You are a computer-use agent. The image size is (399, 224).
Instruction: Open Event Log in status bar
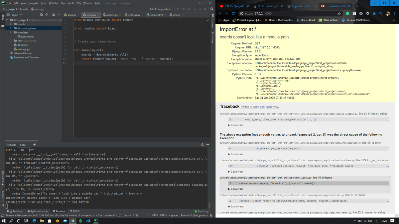pos(201,211)
